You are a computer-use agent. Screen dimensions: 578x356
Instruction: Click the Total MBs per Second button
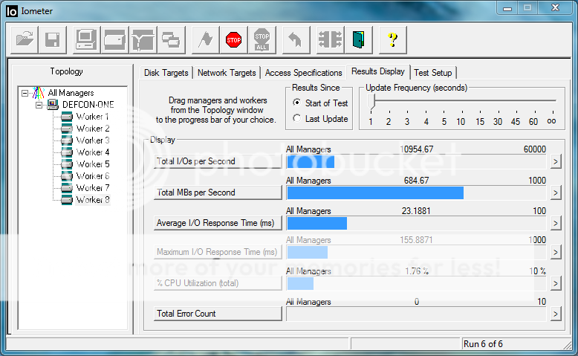[218, 192]
